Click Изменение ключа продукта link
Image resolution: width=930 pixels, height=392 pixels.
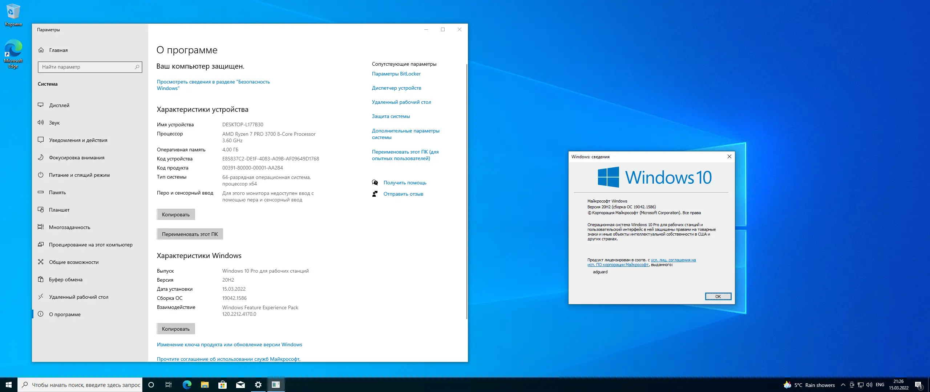tap(229, 344)
